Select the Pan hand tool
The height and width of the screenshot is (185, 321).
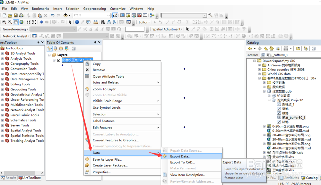click(x=15, y=22)
